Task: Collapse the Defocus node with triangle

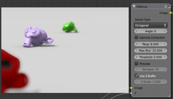Action: point(134,7)
